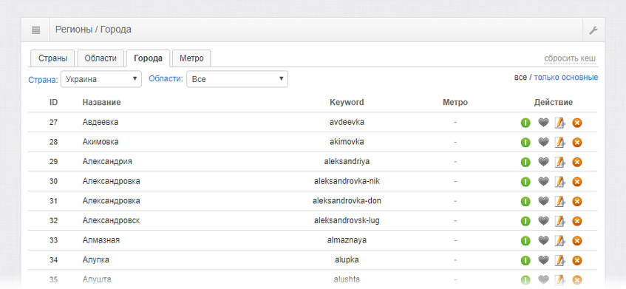This screenshot has width=626, height=289.
Task: Open the Области dropdown showing Все
Action: 237,79
